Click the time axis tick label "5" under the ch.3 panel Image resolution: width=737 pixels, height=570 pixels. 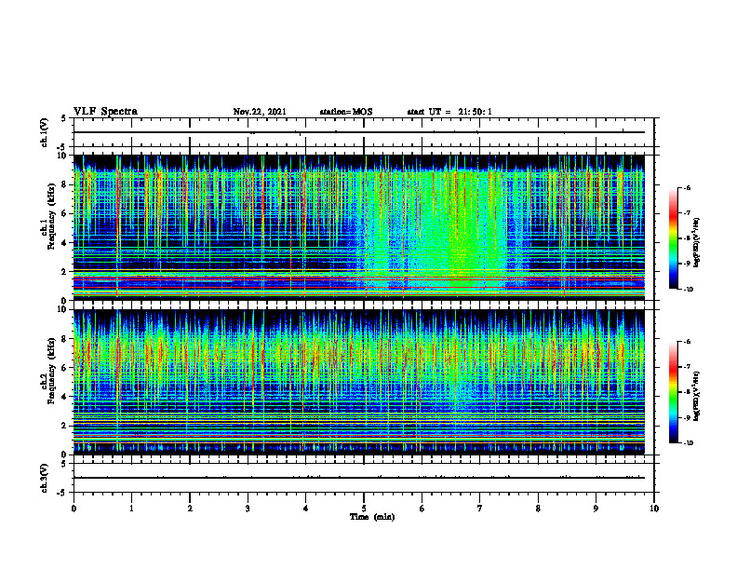coord(364,509)
